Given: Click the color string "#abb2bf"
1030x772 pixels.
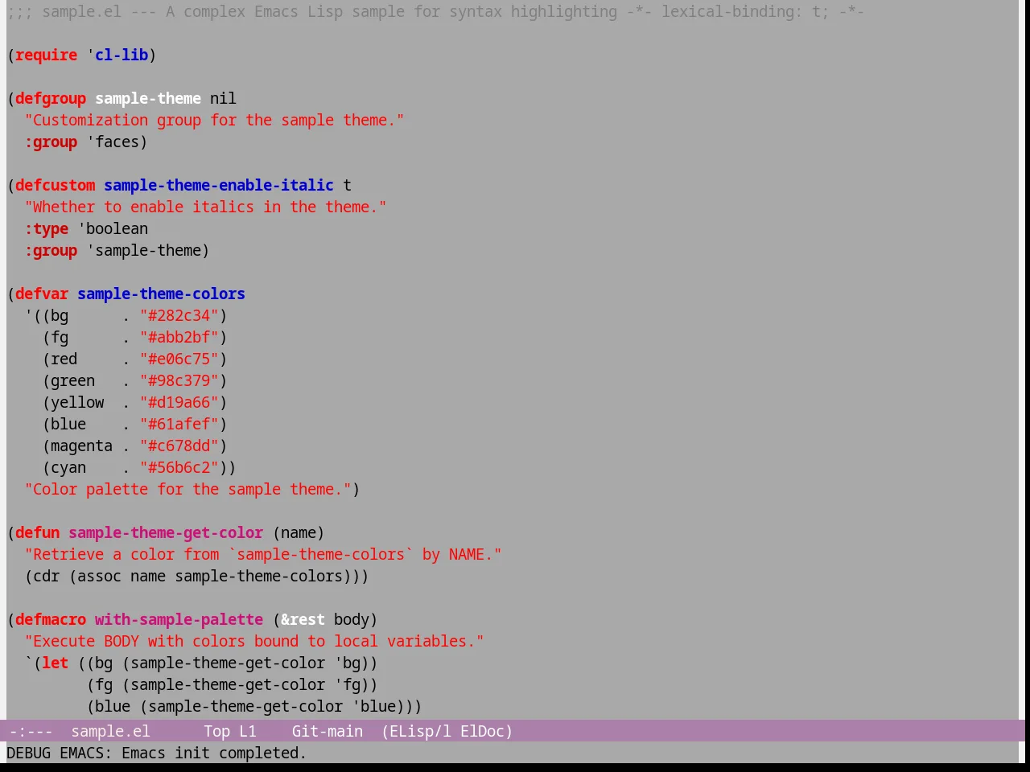Looking at the screenshot, I should [179, 337].
